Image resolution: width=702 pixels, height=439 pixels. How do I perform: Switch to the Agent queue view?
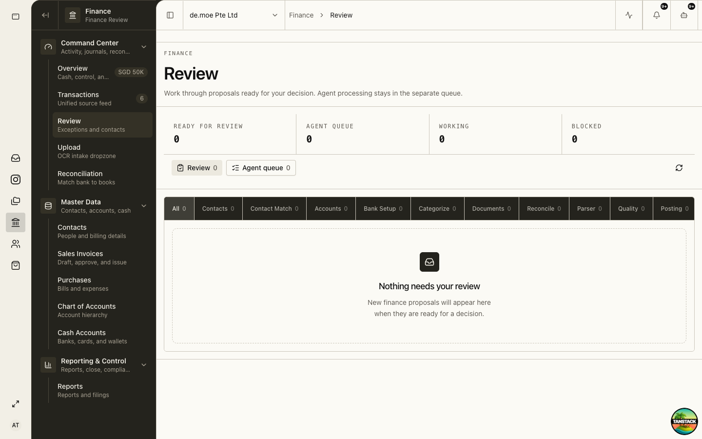(261, 168)
